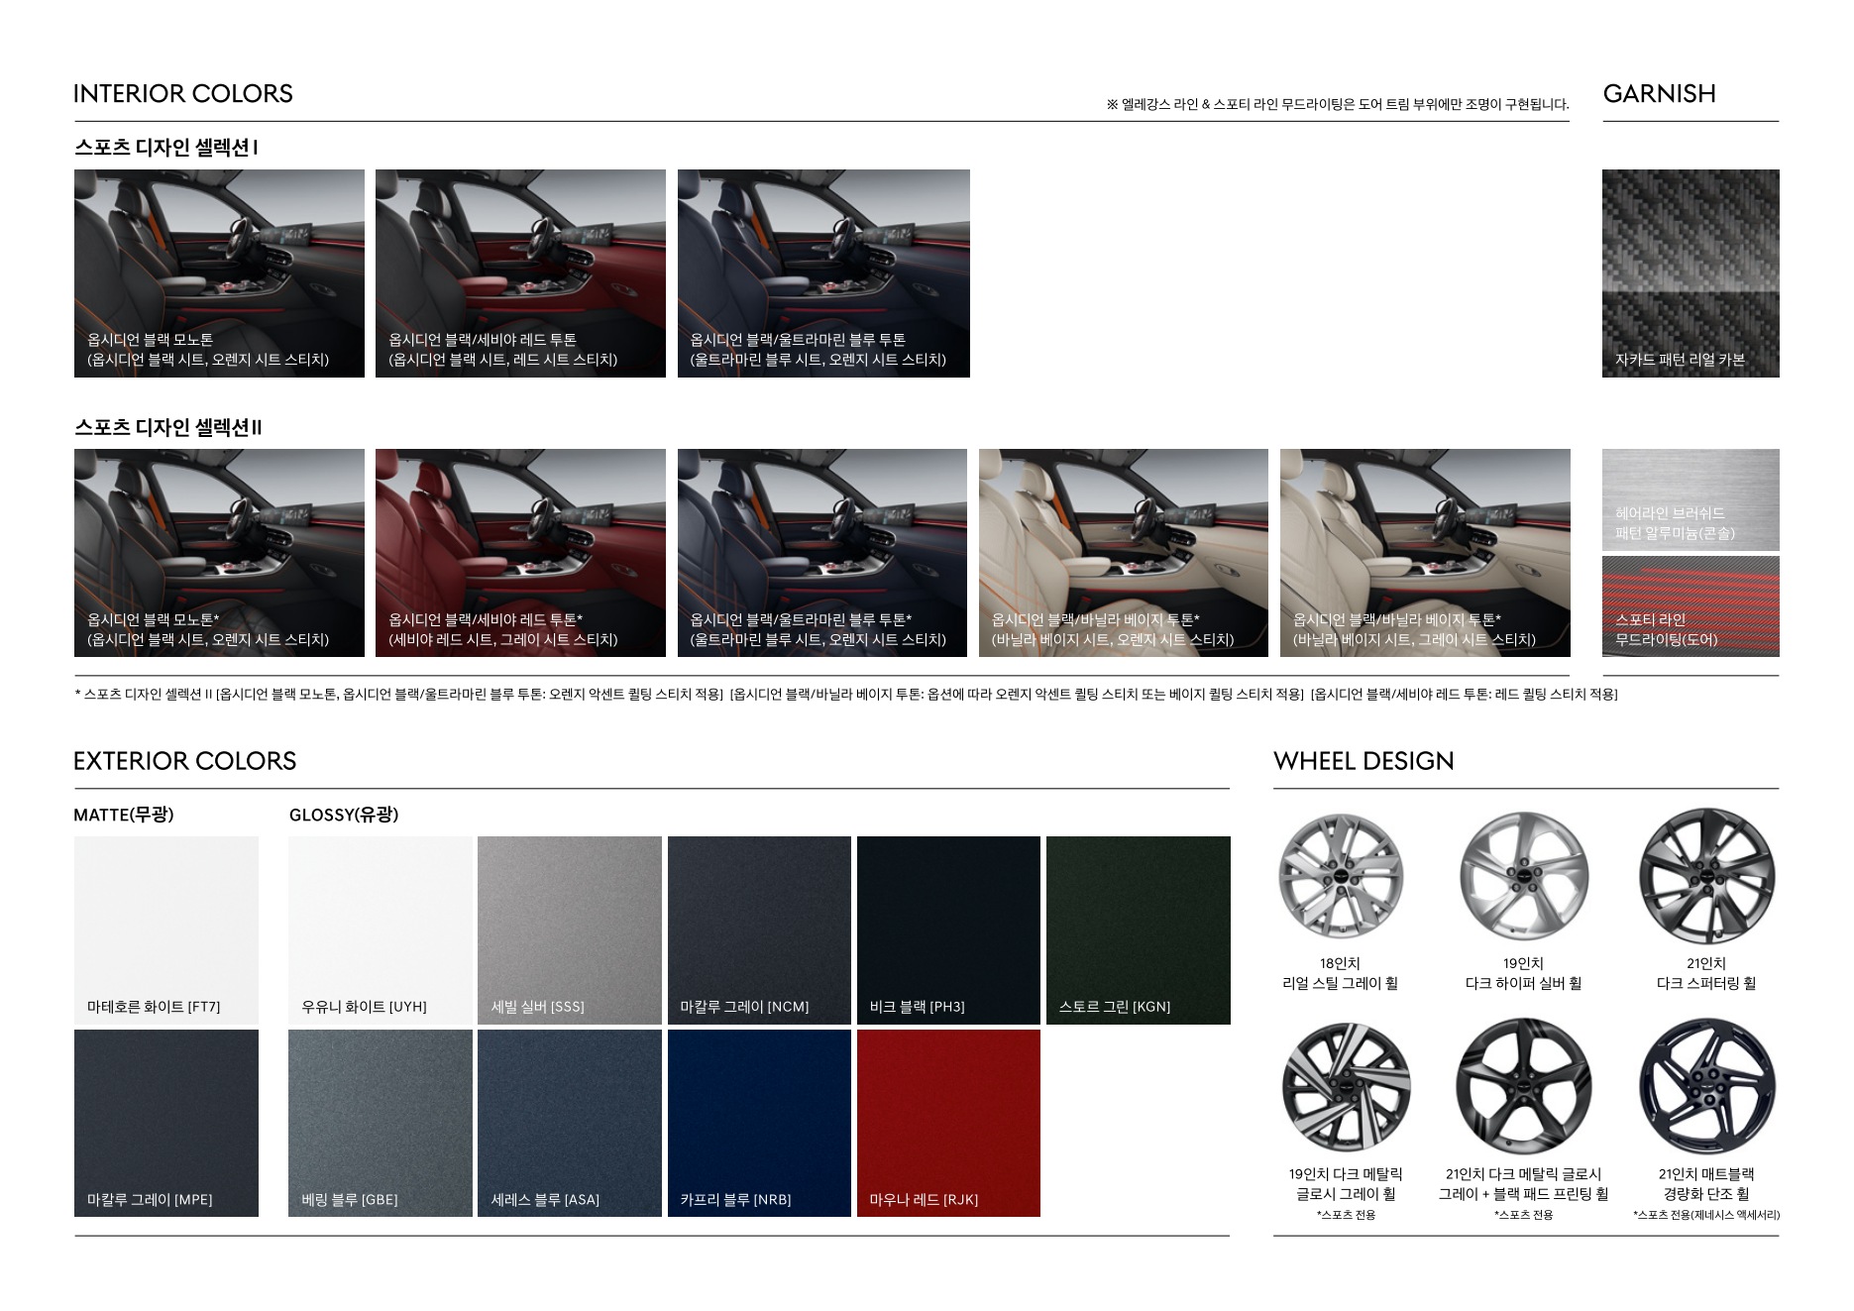
Task: Open Selection I Obsidian Black/Sevilla Red interior
Action: click(x=520, y=273)
